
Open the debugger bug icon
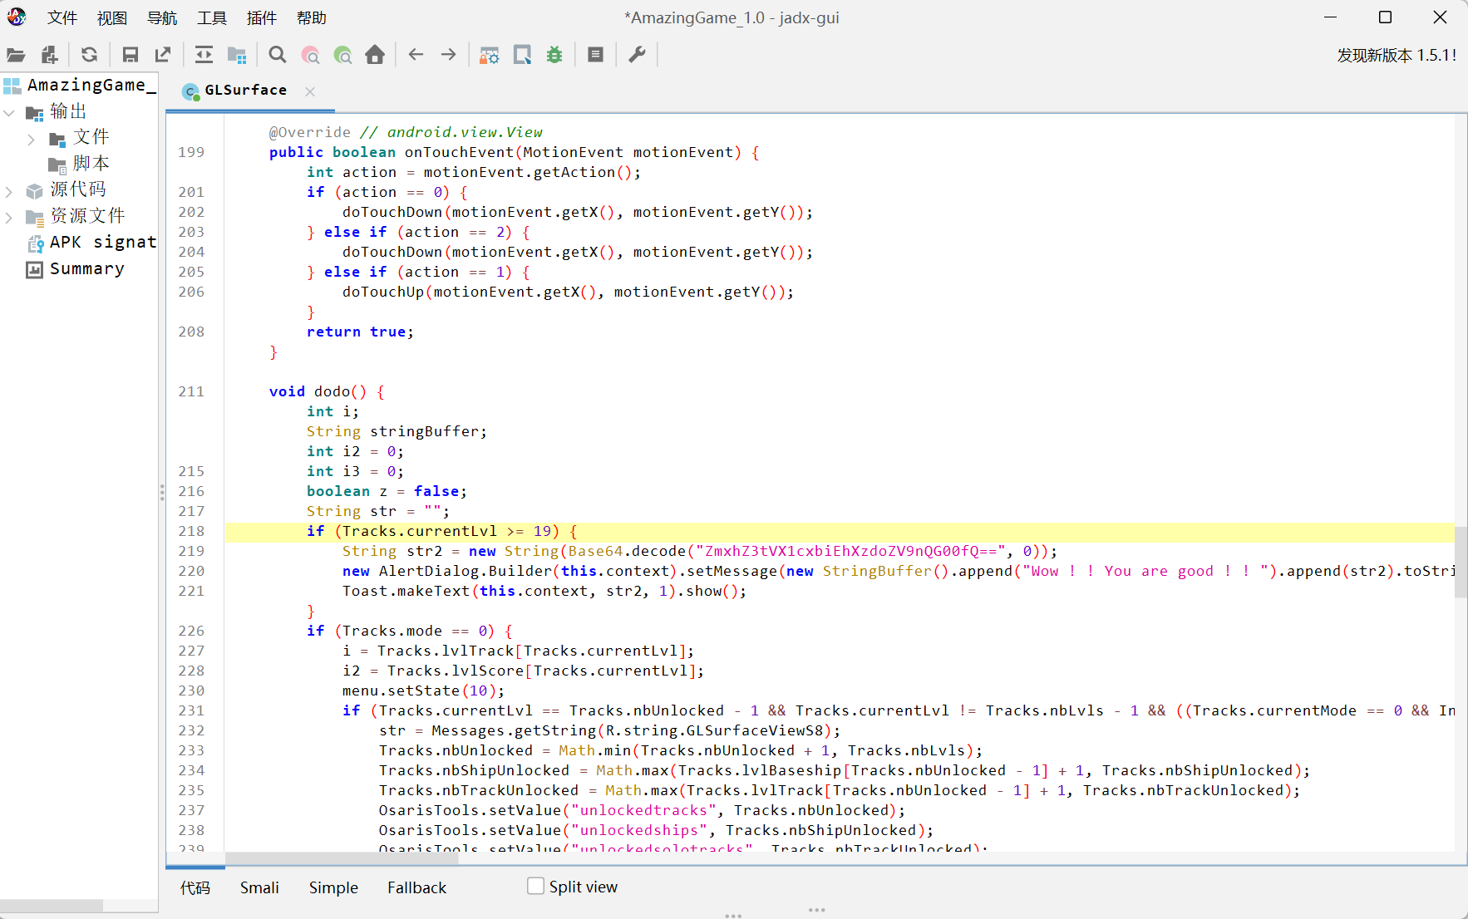tap(554, 55)
